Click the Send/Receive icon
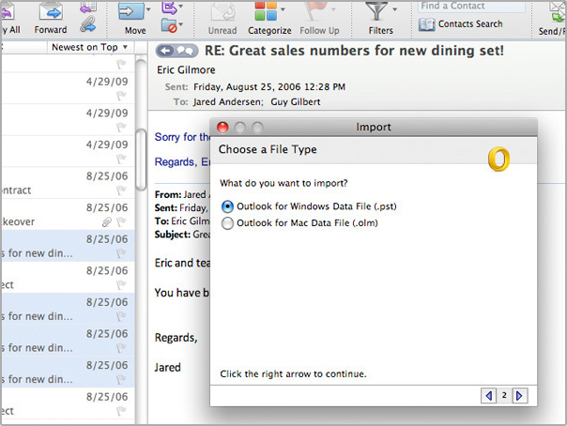 click(558, 11)
